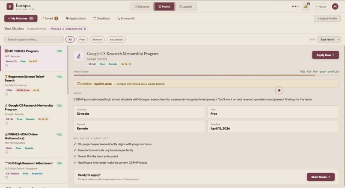Favorite the MIT PRIMES Program card
The width and height of the screenshot is (345, 188).
pyautogui.click(x=6, y=66)
